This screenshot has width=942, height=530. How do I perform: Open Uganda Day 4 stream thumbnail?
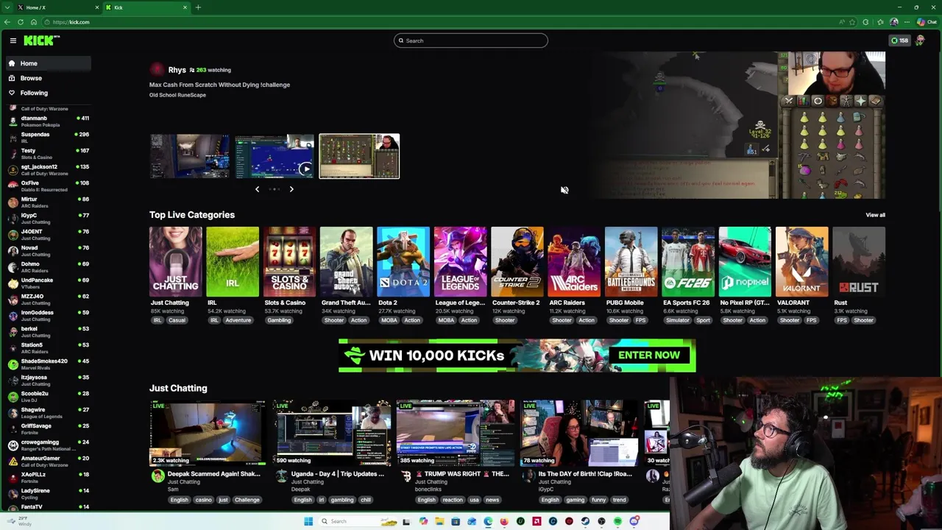[332, 434]
